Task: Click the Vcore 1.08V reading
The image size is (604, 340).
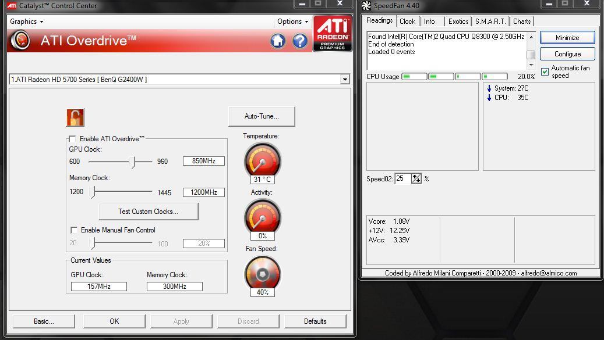Action: pos(389,221)
